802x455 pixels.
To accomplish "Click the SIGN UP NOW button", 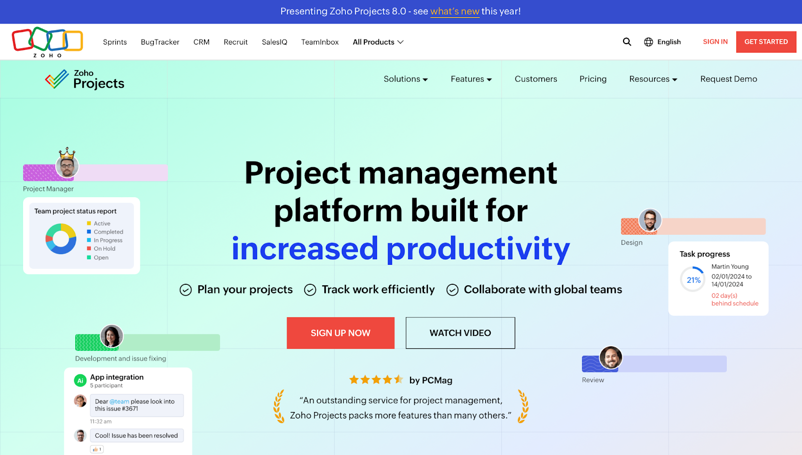I will [x=340, y=333].
